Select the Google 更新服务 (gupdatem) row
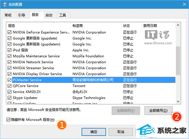This screenshot has height=139, width=189. tap(91, 44)
